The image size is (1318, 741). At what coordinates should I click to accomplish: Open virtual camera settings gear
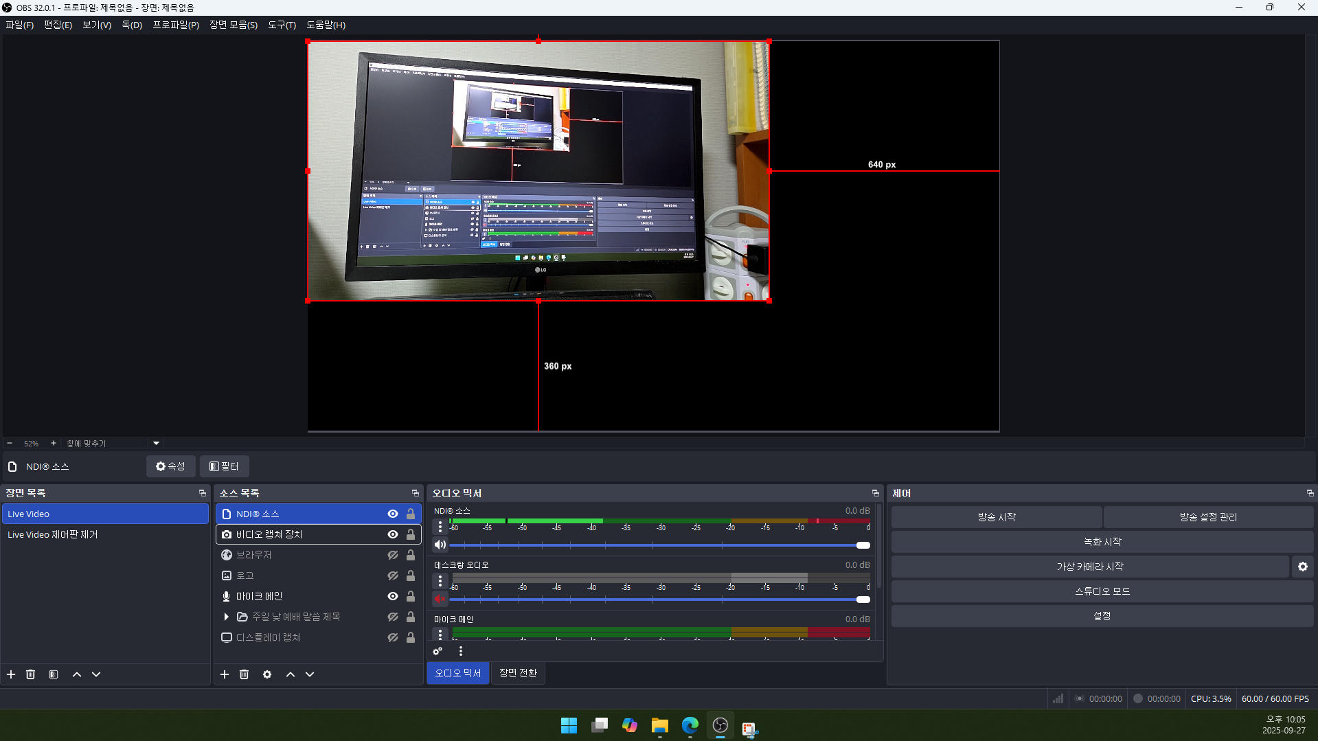(1302, 567)
